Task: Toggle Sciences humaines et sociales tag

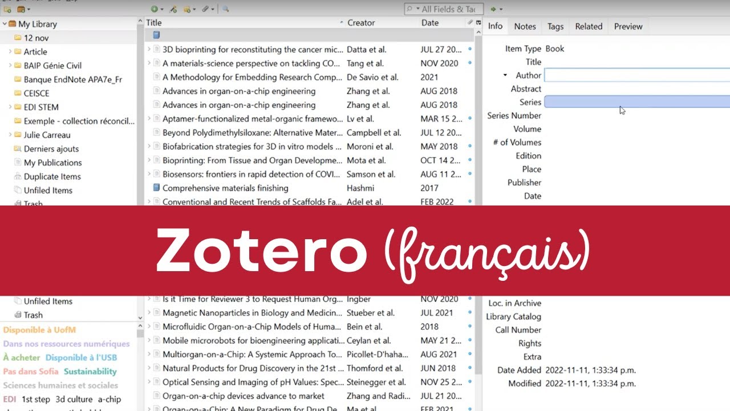Action: [x=60, y=385]
